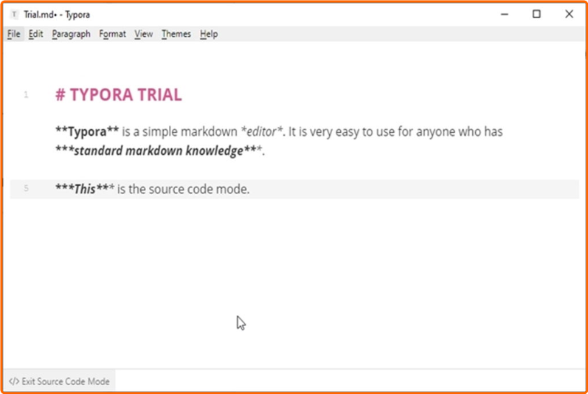Image resolution: width=588 pixels, height=394 pixels.
Task: Click the Typora app icon in title bar
Action: 14,15
